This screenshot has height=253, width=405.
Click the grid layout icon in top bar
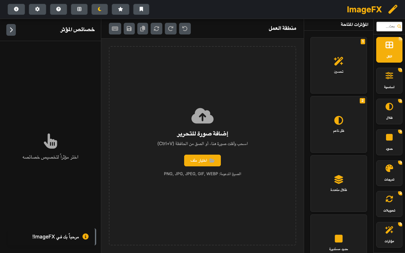(79, 9)
